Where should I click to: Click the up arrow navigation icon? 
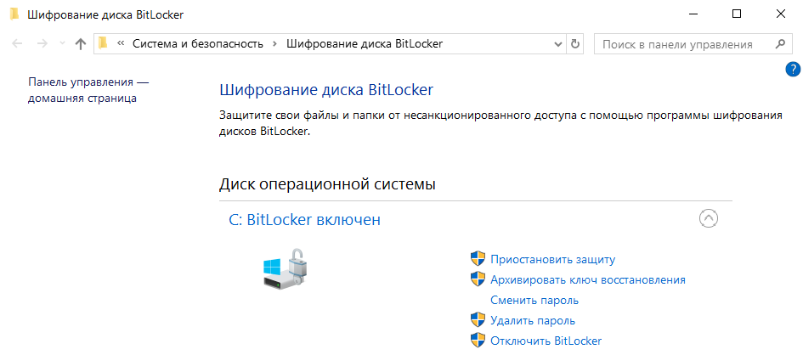(x=81, y=44)
